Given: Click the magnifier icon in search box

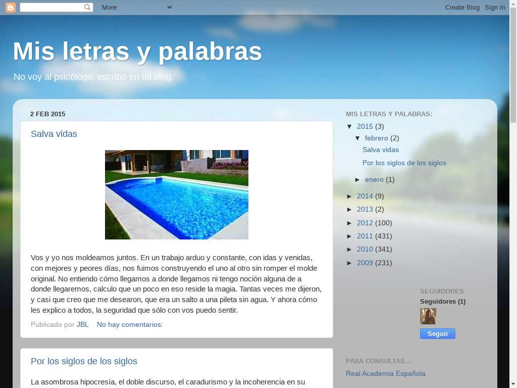Looking at the screenshot, I should [87, 7].
